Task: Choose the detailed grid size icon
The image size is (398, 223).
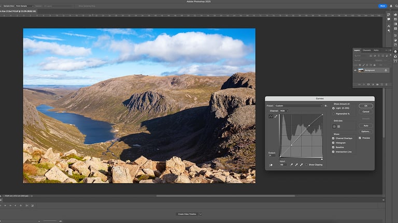Action: pos(339,126)
